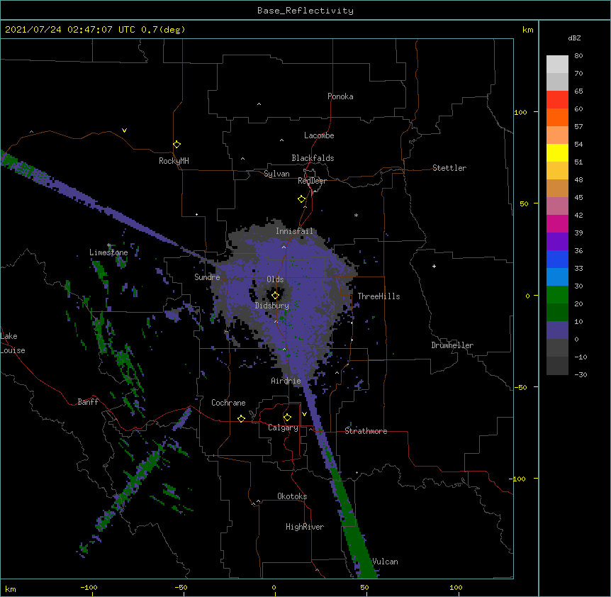Select the violet purple swatch in dBZ legend

click(557, 242)
